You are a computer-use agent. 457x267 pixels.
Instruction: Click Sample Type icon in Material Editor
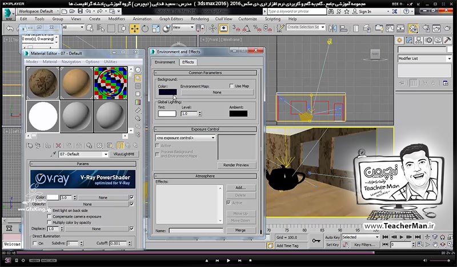pyautogui.click(x=138, y=70)
